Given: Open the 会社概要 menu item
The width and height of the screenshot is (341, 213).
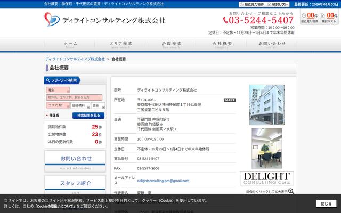Looking at the screenshot, I should (x=221, y=45).
